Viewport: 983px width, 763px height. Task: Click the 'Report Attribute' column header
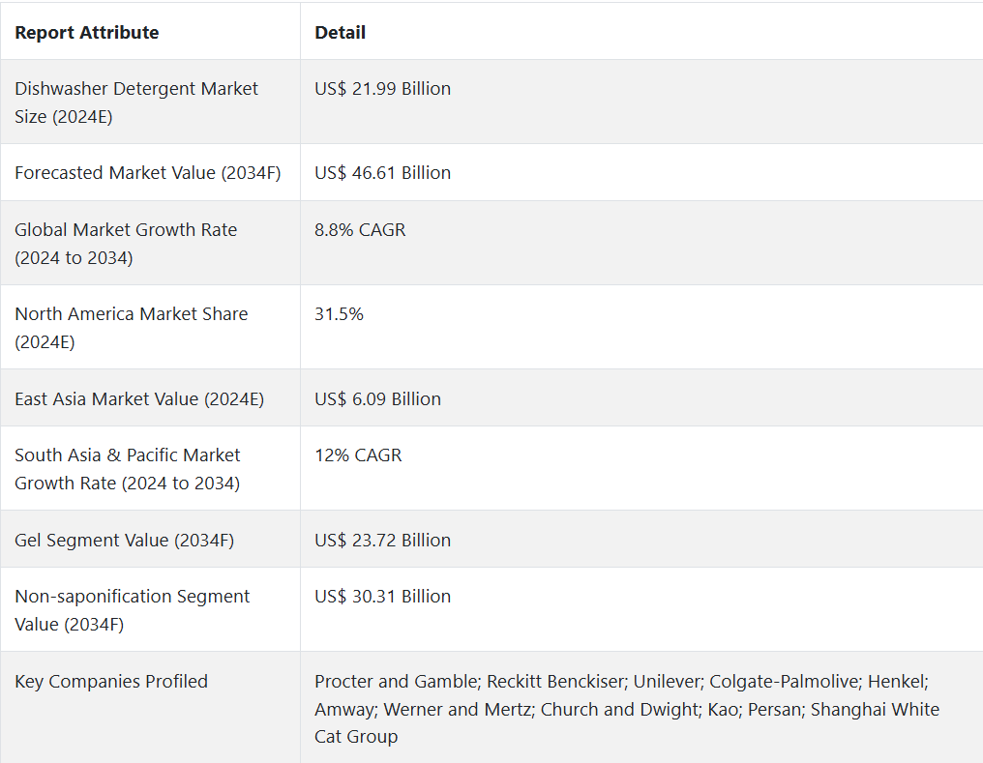point(87,32)
